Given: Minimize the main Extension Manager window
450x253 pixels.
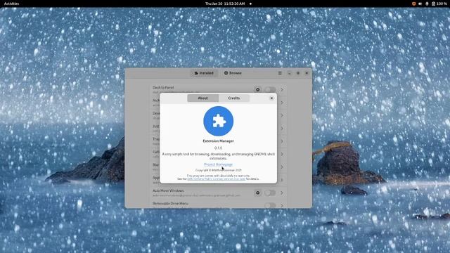Looking at the screenshot, I should [x=289, y=73].
